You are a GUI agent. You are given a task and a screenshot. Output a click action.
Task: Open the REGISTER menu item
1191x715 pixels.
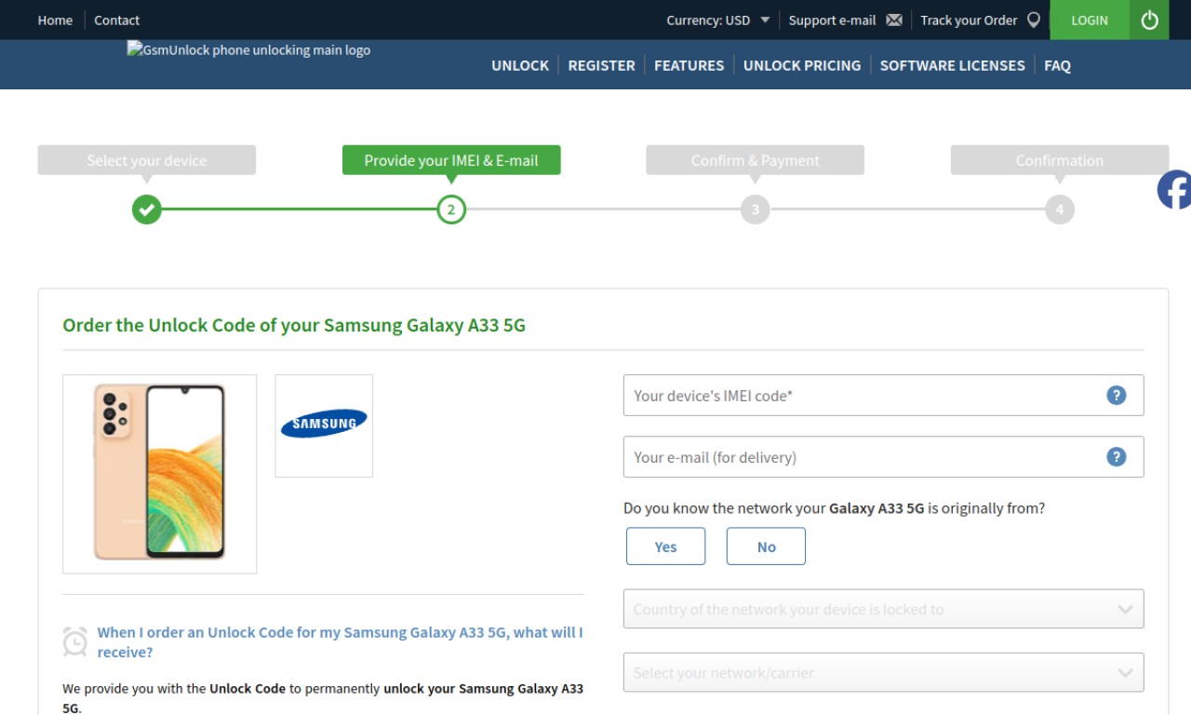(x=601, y=65)
